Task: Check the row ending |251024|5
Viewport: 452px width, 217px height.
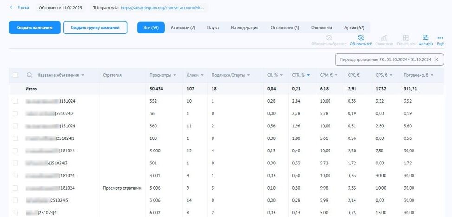Action: tap(15, 201)
